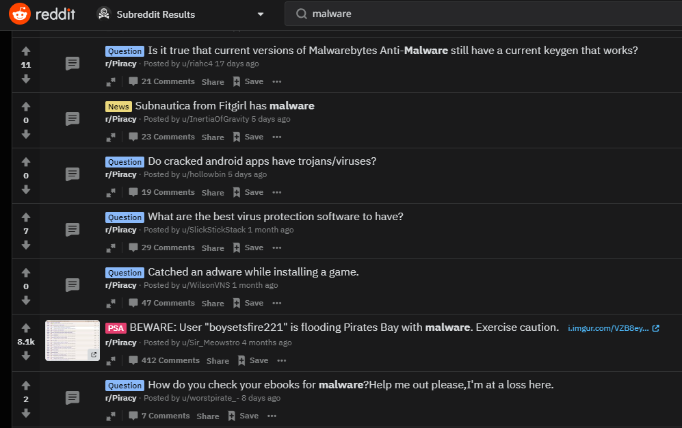Share the Malwarebytes keygen post

pos(213,81)
